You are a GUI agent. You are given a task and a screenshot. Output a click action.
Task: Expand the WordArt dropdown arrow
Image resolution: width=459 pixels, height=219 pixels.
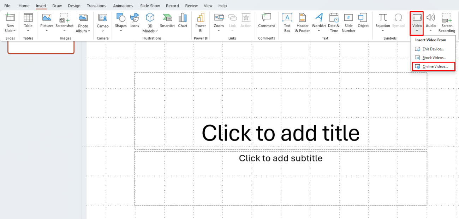319,31
